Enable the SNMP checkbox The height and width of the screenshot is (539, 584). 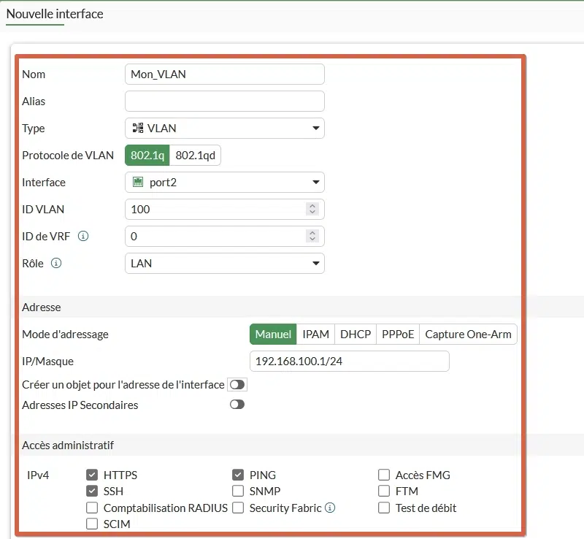238,491
